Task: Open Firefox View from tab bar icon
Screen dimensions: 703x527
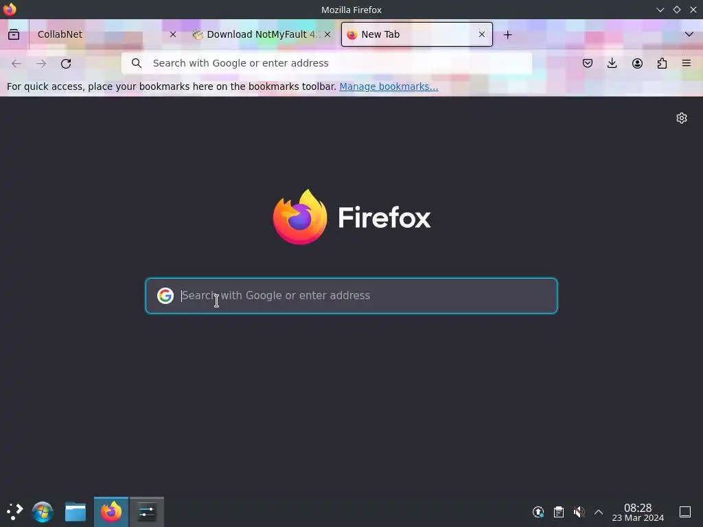Action: (x=14, y=34)
